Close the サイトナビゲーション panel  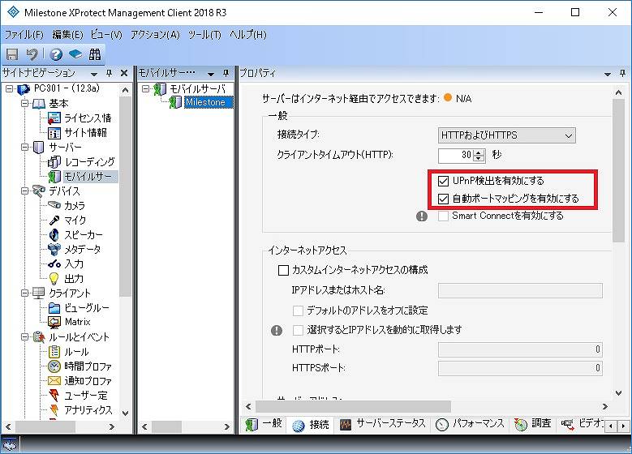tap(124, 73)
